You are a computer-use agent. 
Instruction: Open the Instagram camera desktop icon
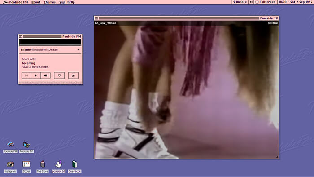pyautogui.click(x=10, y=167)
